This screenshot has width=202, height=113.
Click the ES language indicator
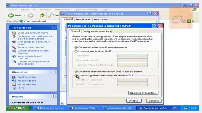click(x=175, y=108)
